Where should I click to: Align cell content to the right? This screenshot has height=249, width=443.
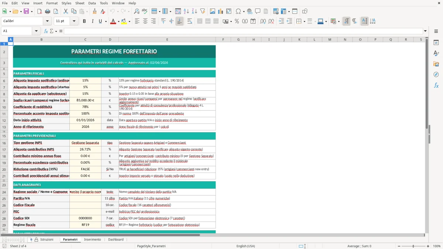click(x=153, y=21)
